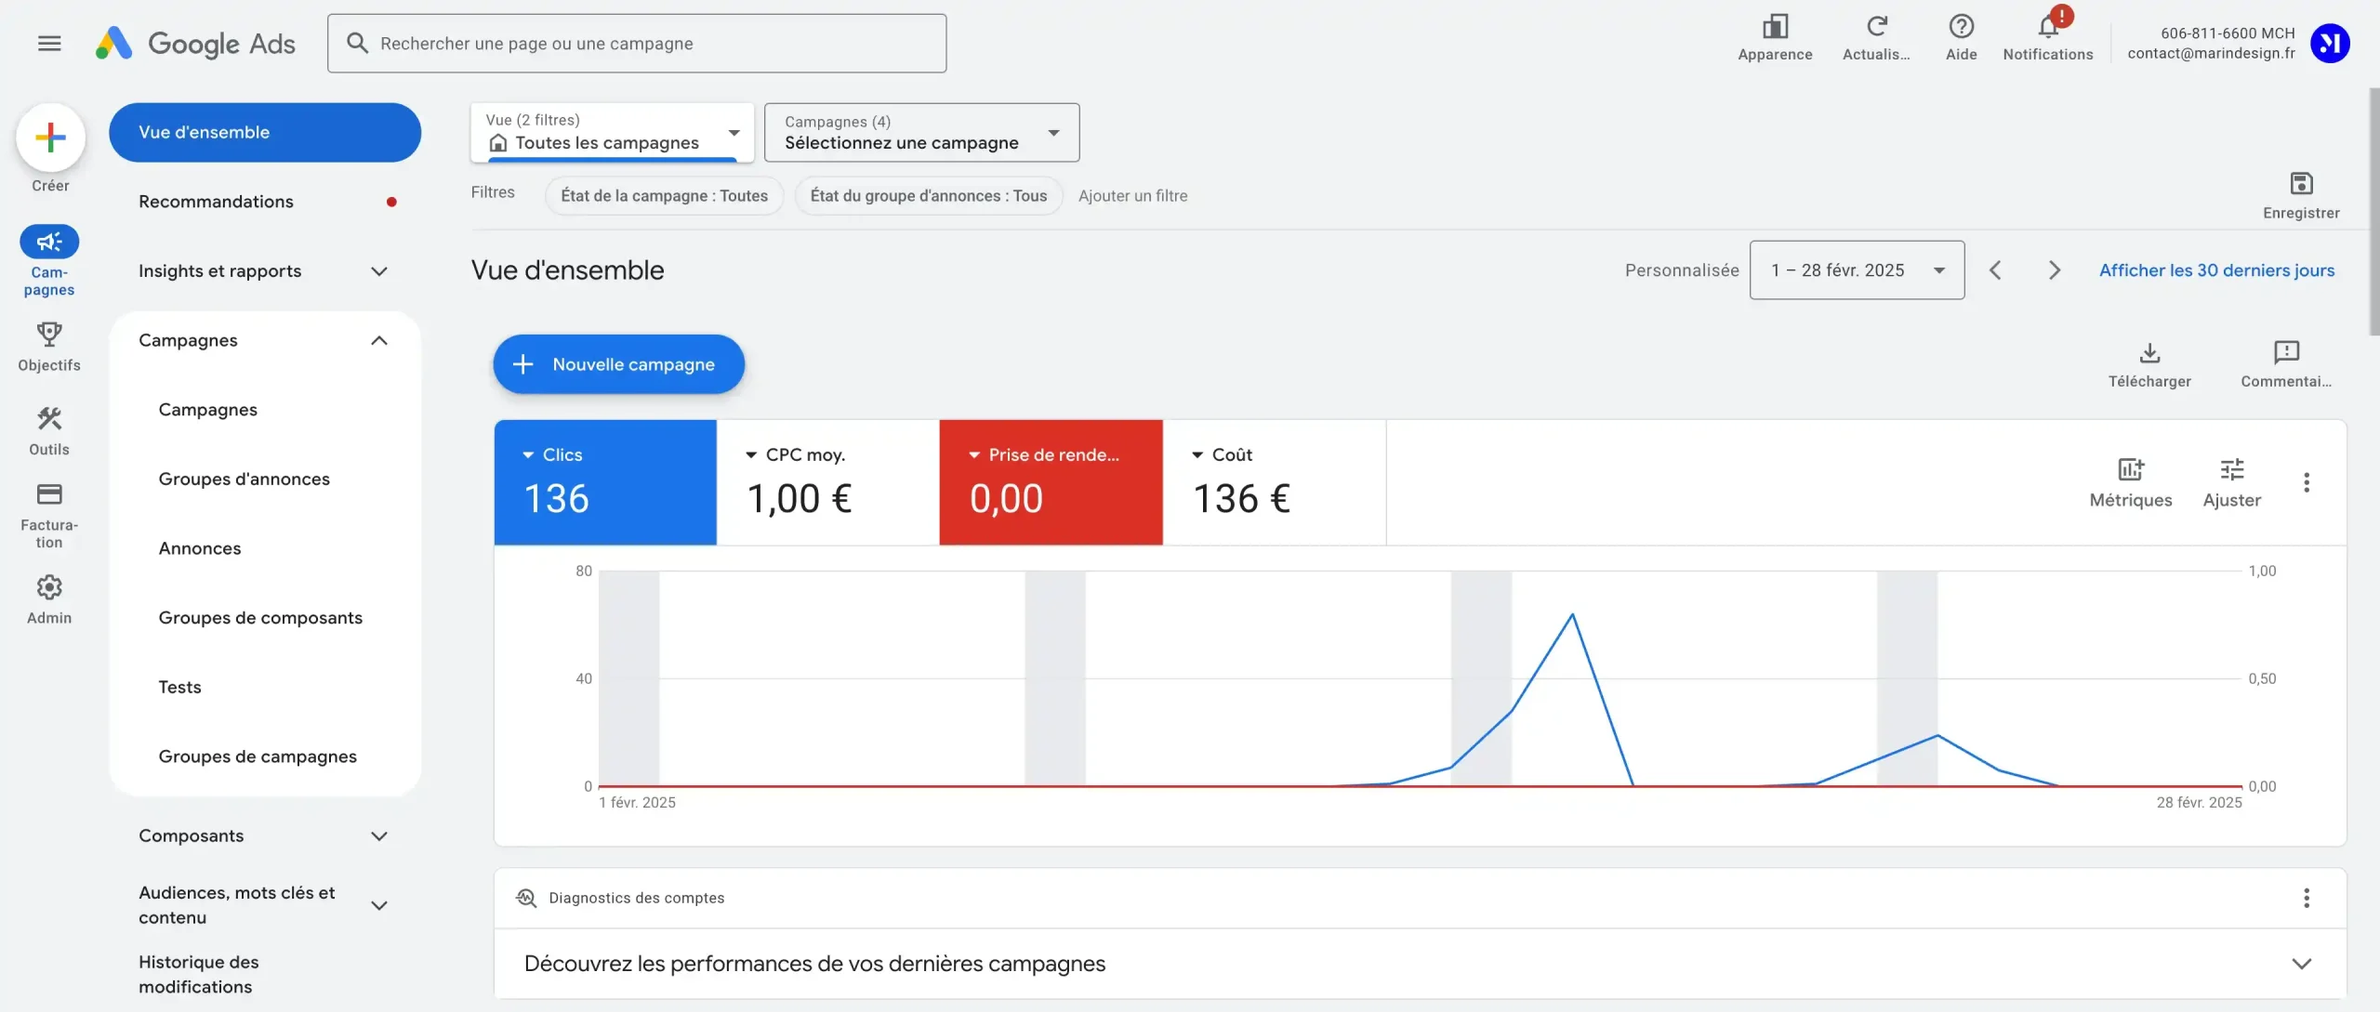The image size is (2380, 1012).
Task: Click the Actualiser refresh icon
Action: point(1876,26)
